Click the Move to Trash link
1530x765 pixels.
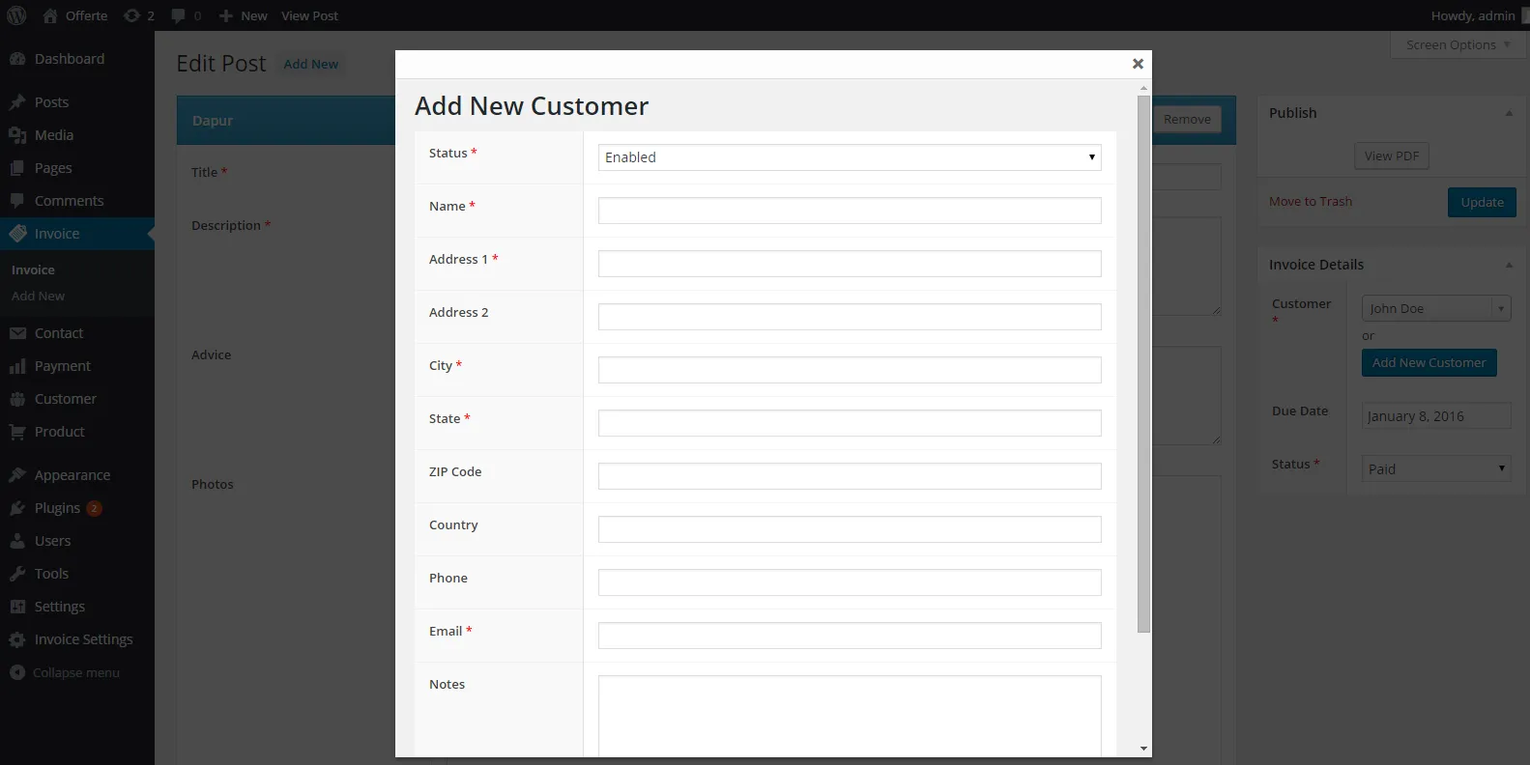(x=1310, y=202)
